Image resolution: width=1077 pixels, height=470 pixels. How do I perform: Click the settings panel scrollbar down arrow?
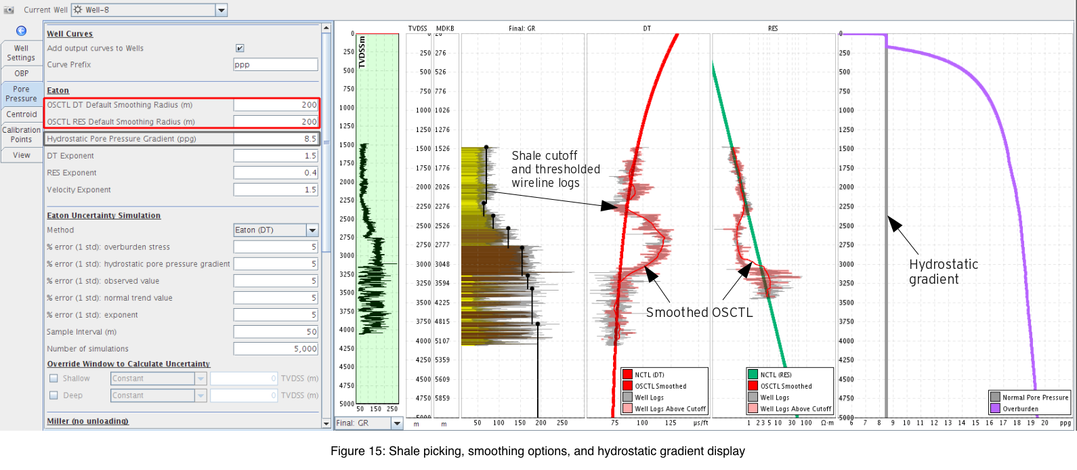(x=326, y=423)
